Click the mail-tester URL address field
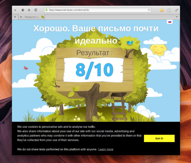The height and width of the screenshot is (163, 191). click(x=95, y=10)
